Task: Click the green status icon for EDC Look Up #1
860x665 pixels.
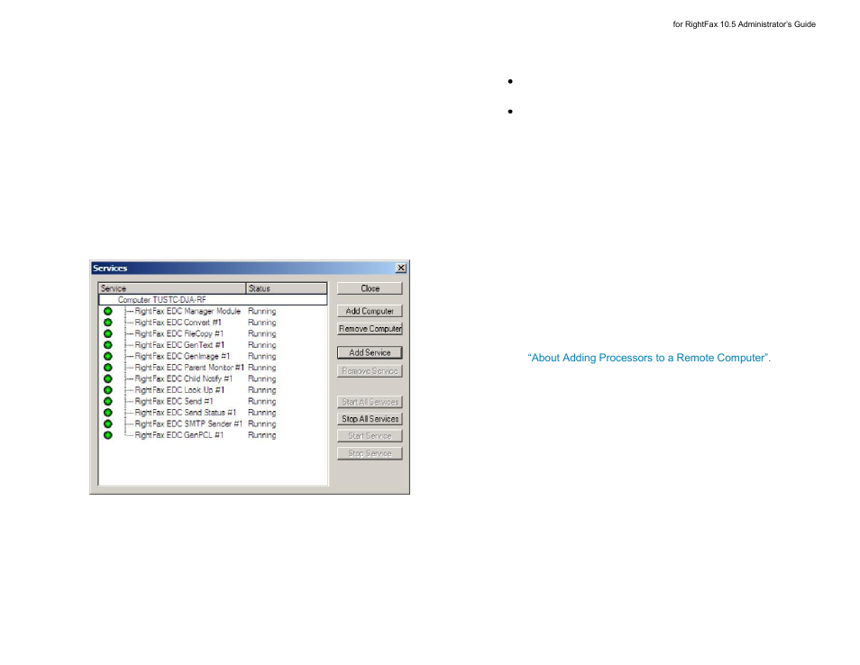Action: point(108,390)
